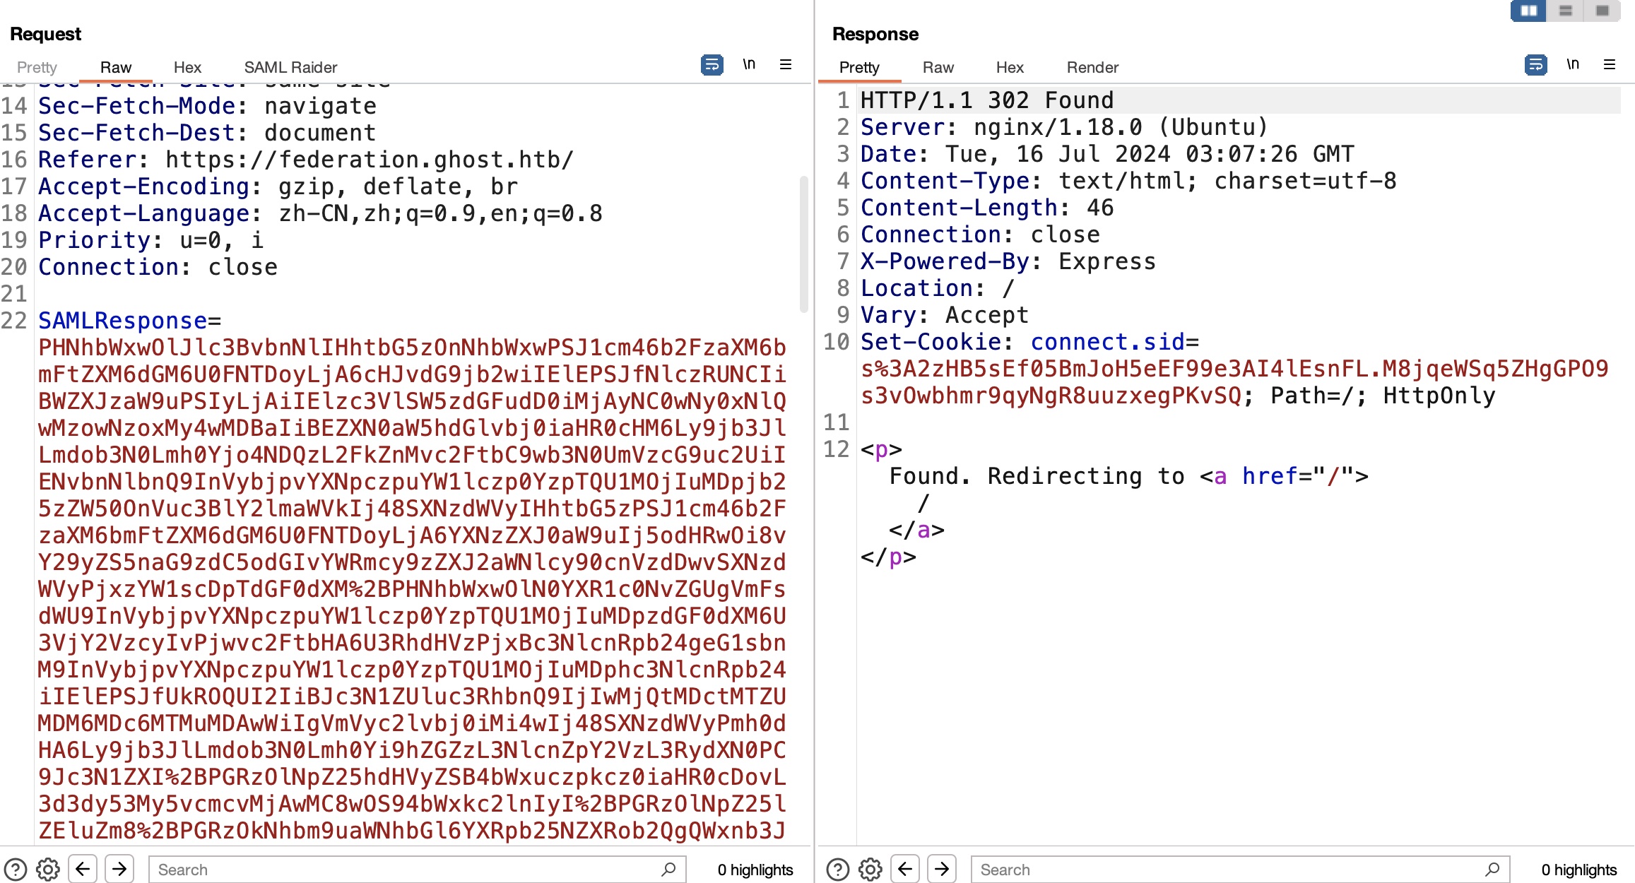Switch to SAML Raider request tab
The width and height of the screenshot is (1635, 883).
290,67
